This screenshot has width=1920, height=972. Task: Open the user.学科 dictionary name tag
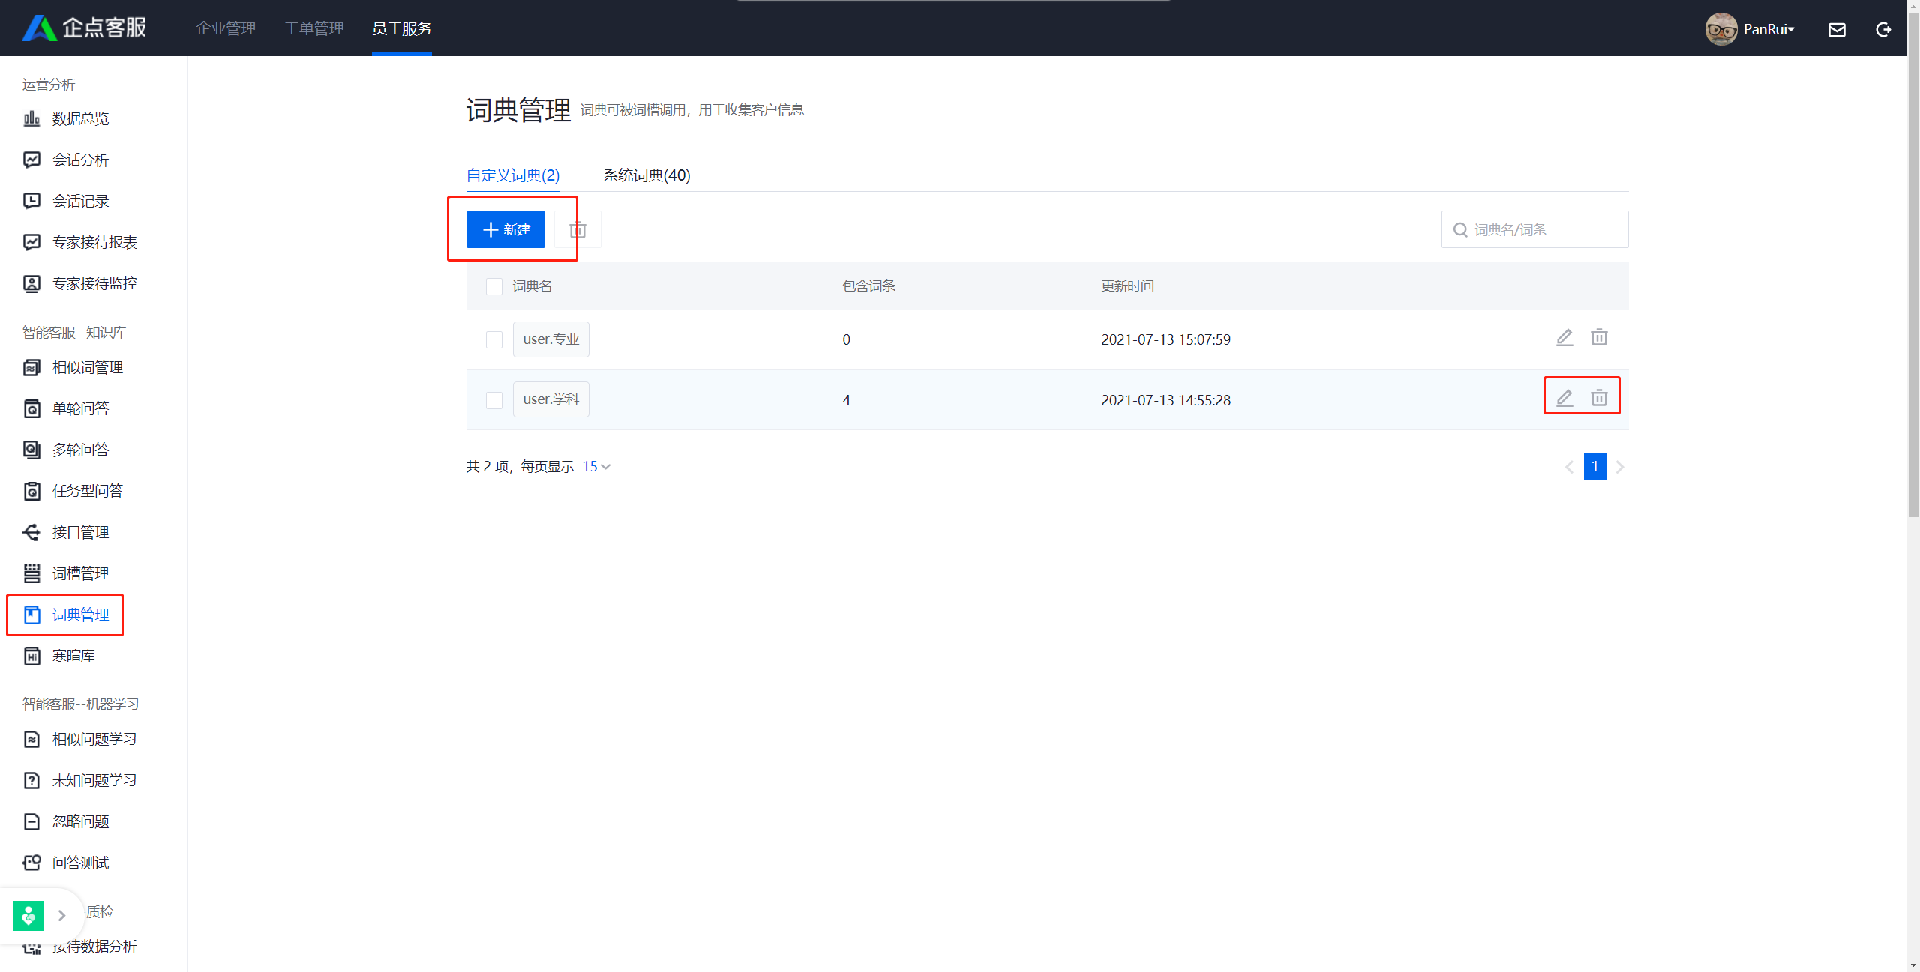point(551,399)
